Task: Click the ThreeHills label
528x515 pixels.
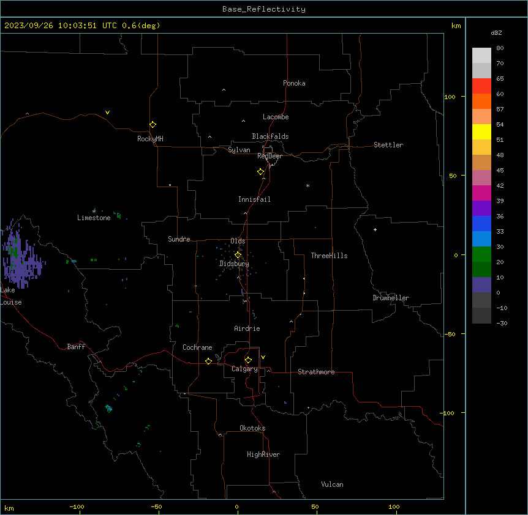Action: (x=329, y=256)
